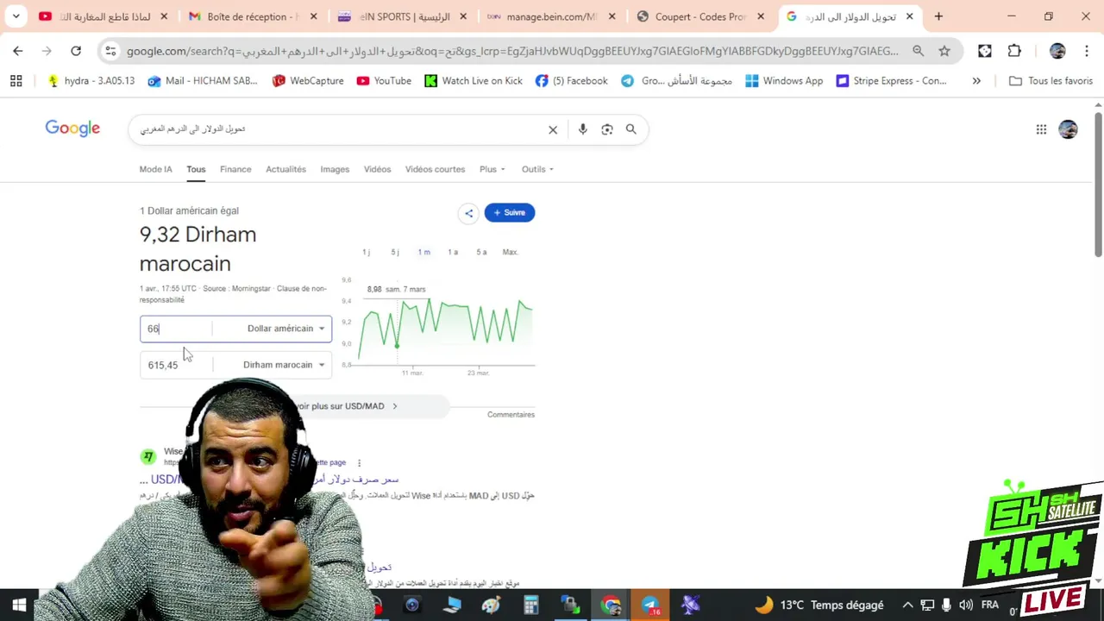1104x621 pixels.
Task: Show more bookmarks with the chevron
Action: (976, 81)
